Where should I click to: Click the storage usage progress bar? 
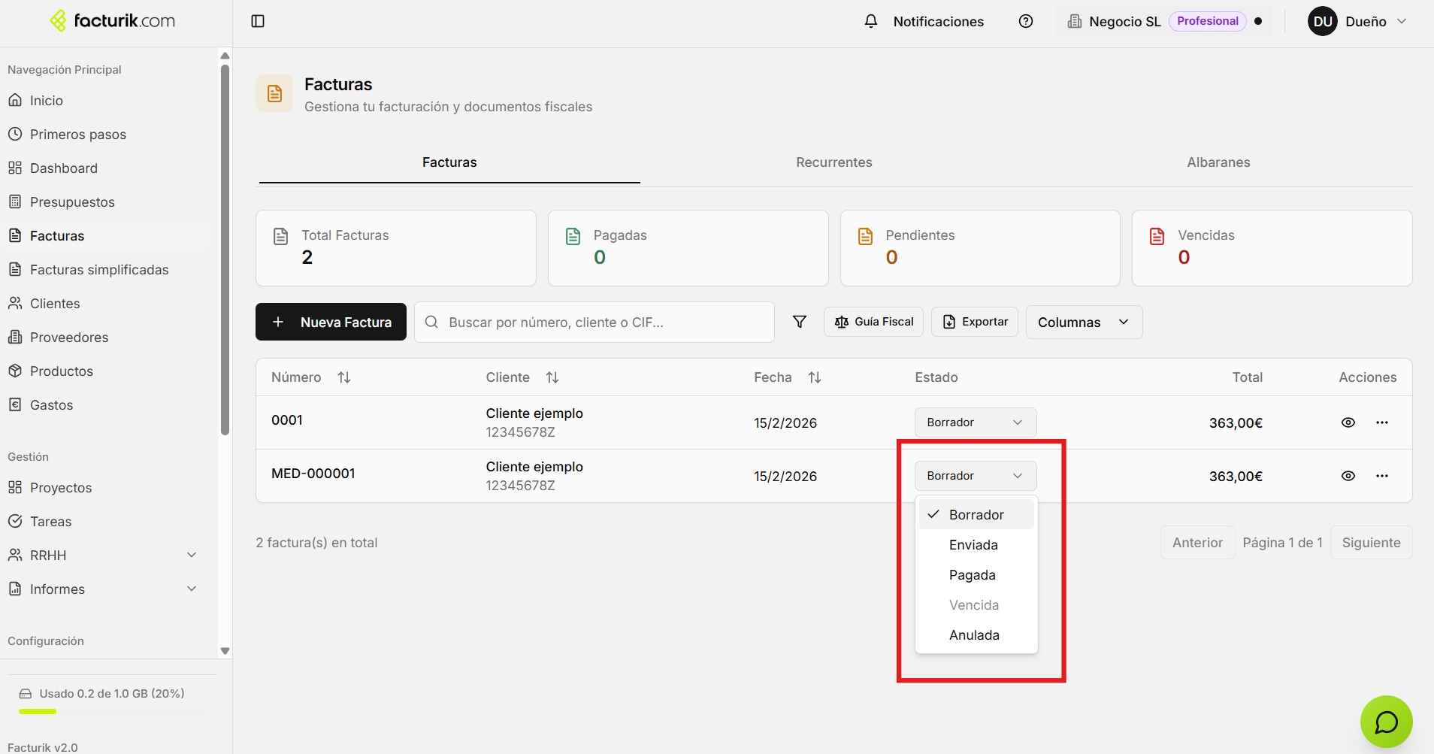click(x=111, y=711)
